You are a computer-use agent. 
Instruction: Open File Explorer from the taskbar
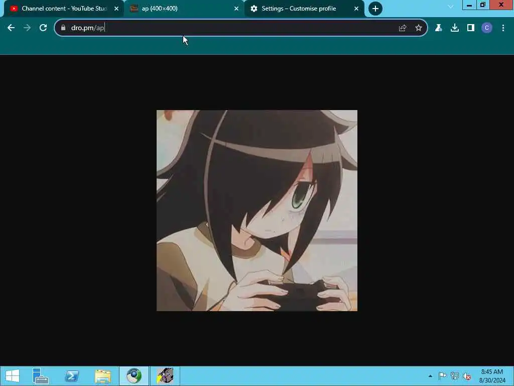point(103,376)
